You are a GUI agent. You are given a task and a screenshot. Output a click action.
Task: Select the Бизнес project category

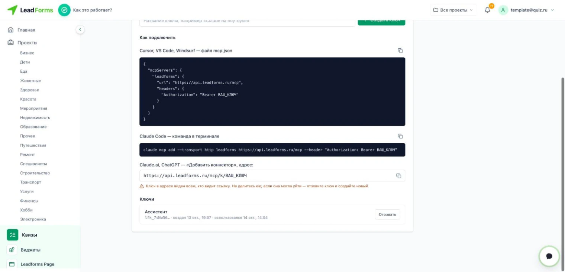pyautogui.click(x=27, y=53)
